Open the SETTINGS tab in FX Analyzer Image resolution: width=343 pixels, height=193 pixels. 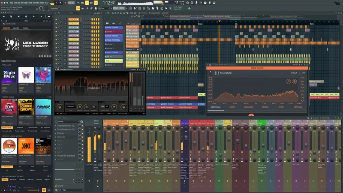tap(298, 107)
